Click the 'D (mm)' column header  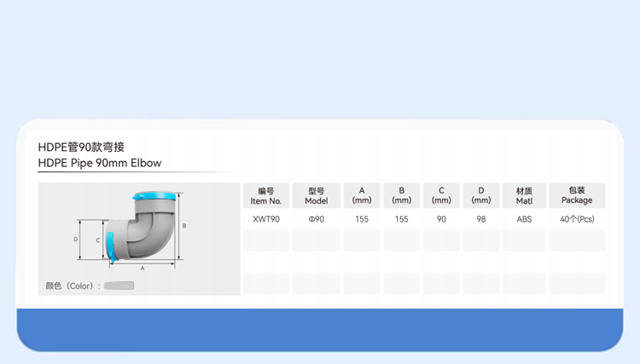[x=481, y=196]
